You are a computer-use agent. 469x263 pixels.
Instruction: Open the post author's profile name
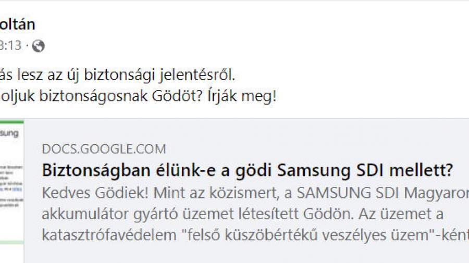coord(17,24)
